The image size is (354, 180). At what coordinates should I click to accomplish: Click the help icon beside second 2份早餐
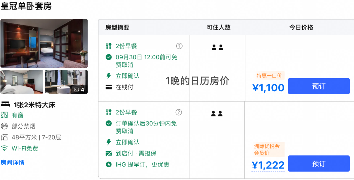point(179,112)
